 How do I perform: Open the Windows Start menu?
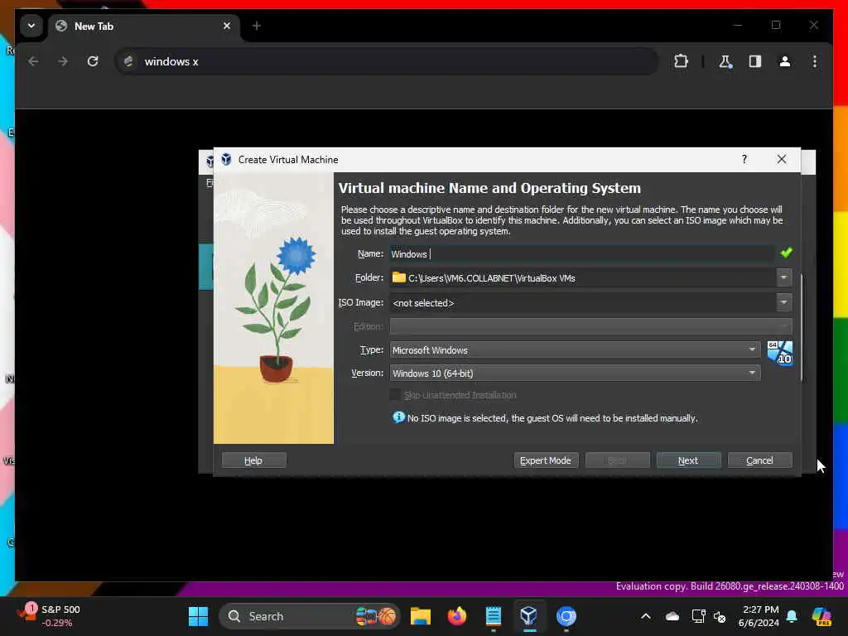pyautogui.click(x=198, y=616)
